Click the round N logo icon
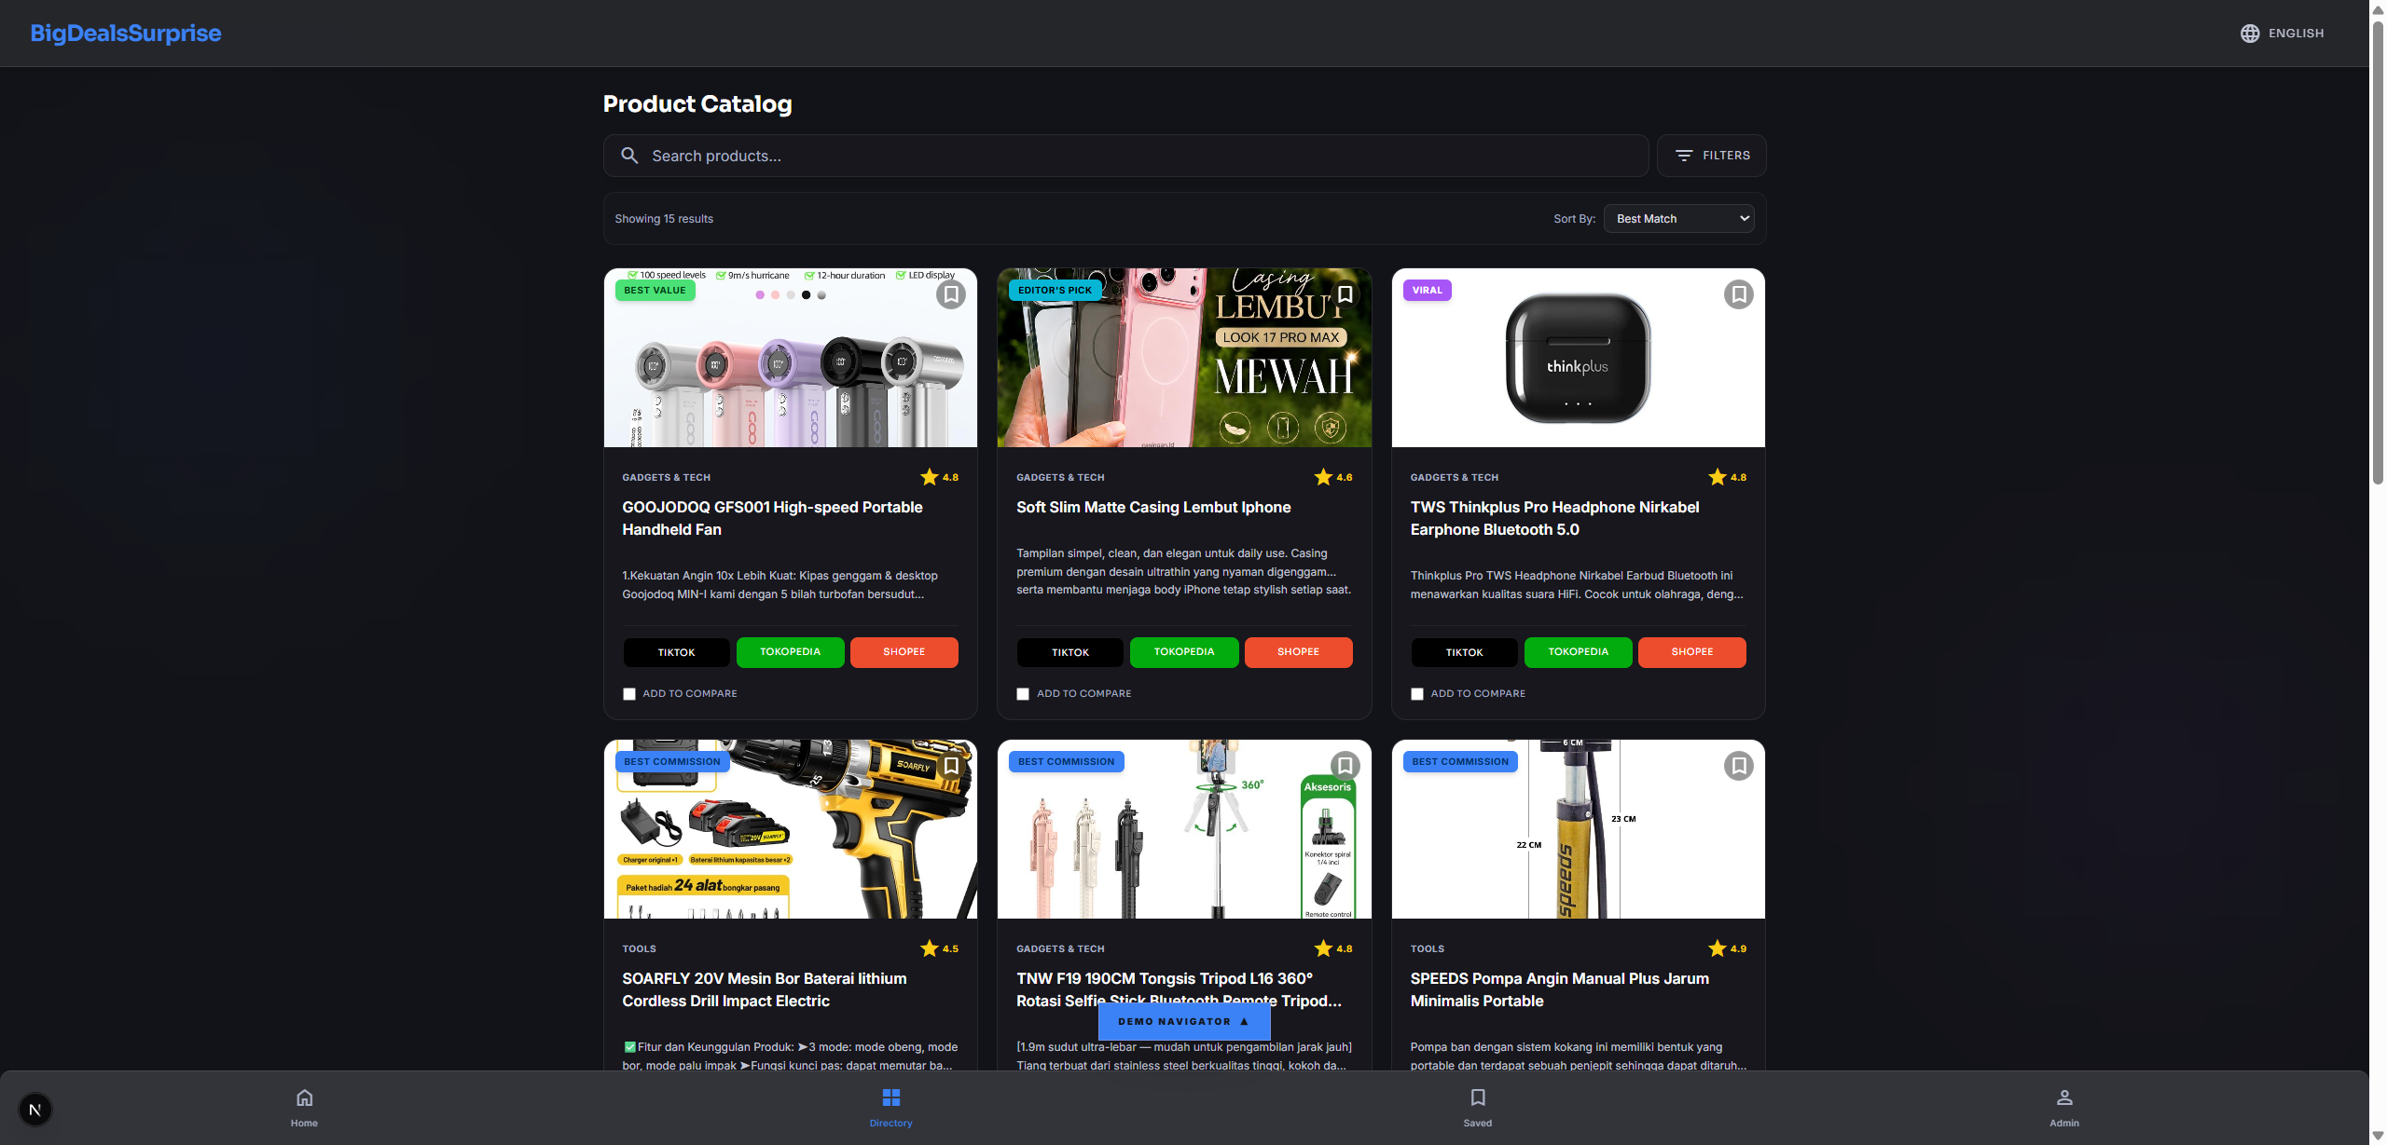This screenshot has height=1145, width=2387. point(35,1110)
